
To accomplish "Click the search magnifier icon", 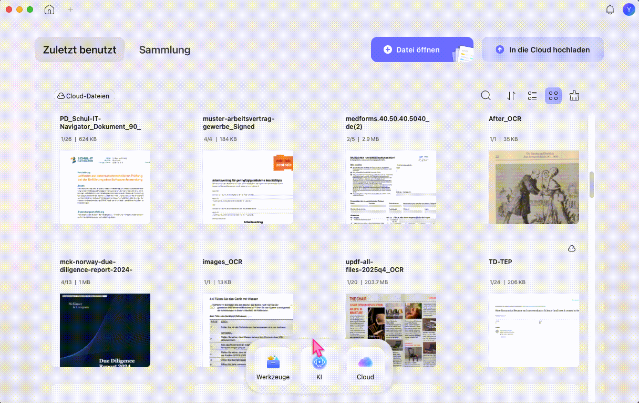I will (486, 96).
